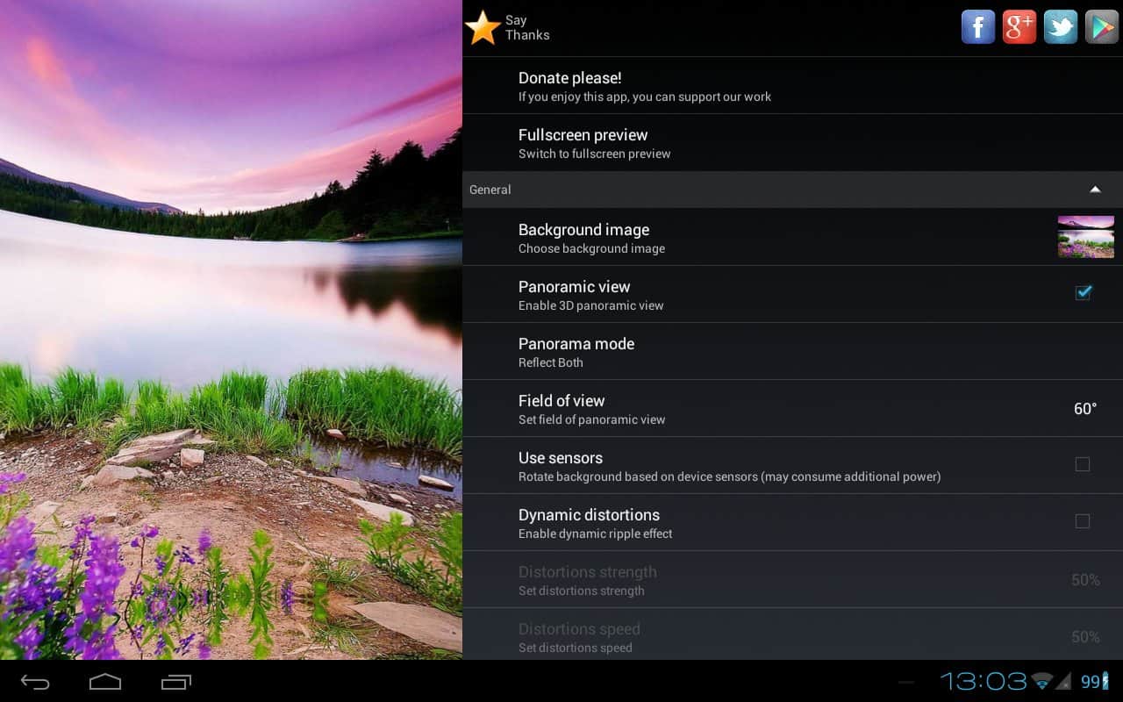This screenshot has height=702, width=1123.
Task: Open the Google Play Store icon
Action: [x=1101, y=27]
